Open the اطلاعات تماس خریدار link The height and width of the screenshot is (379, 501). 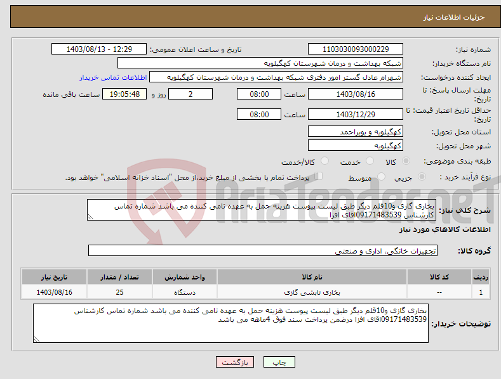(x=113, y=77)
